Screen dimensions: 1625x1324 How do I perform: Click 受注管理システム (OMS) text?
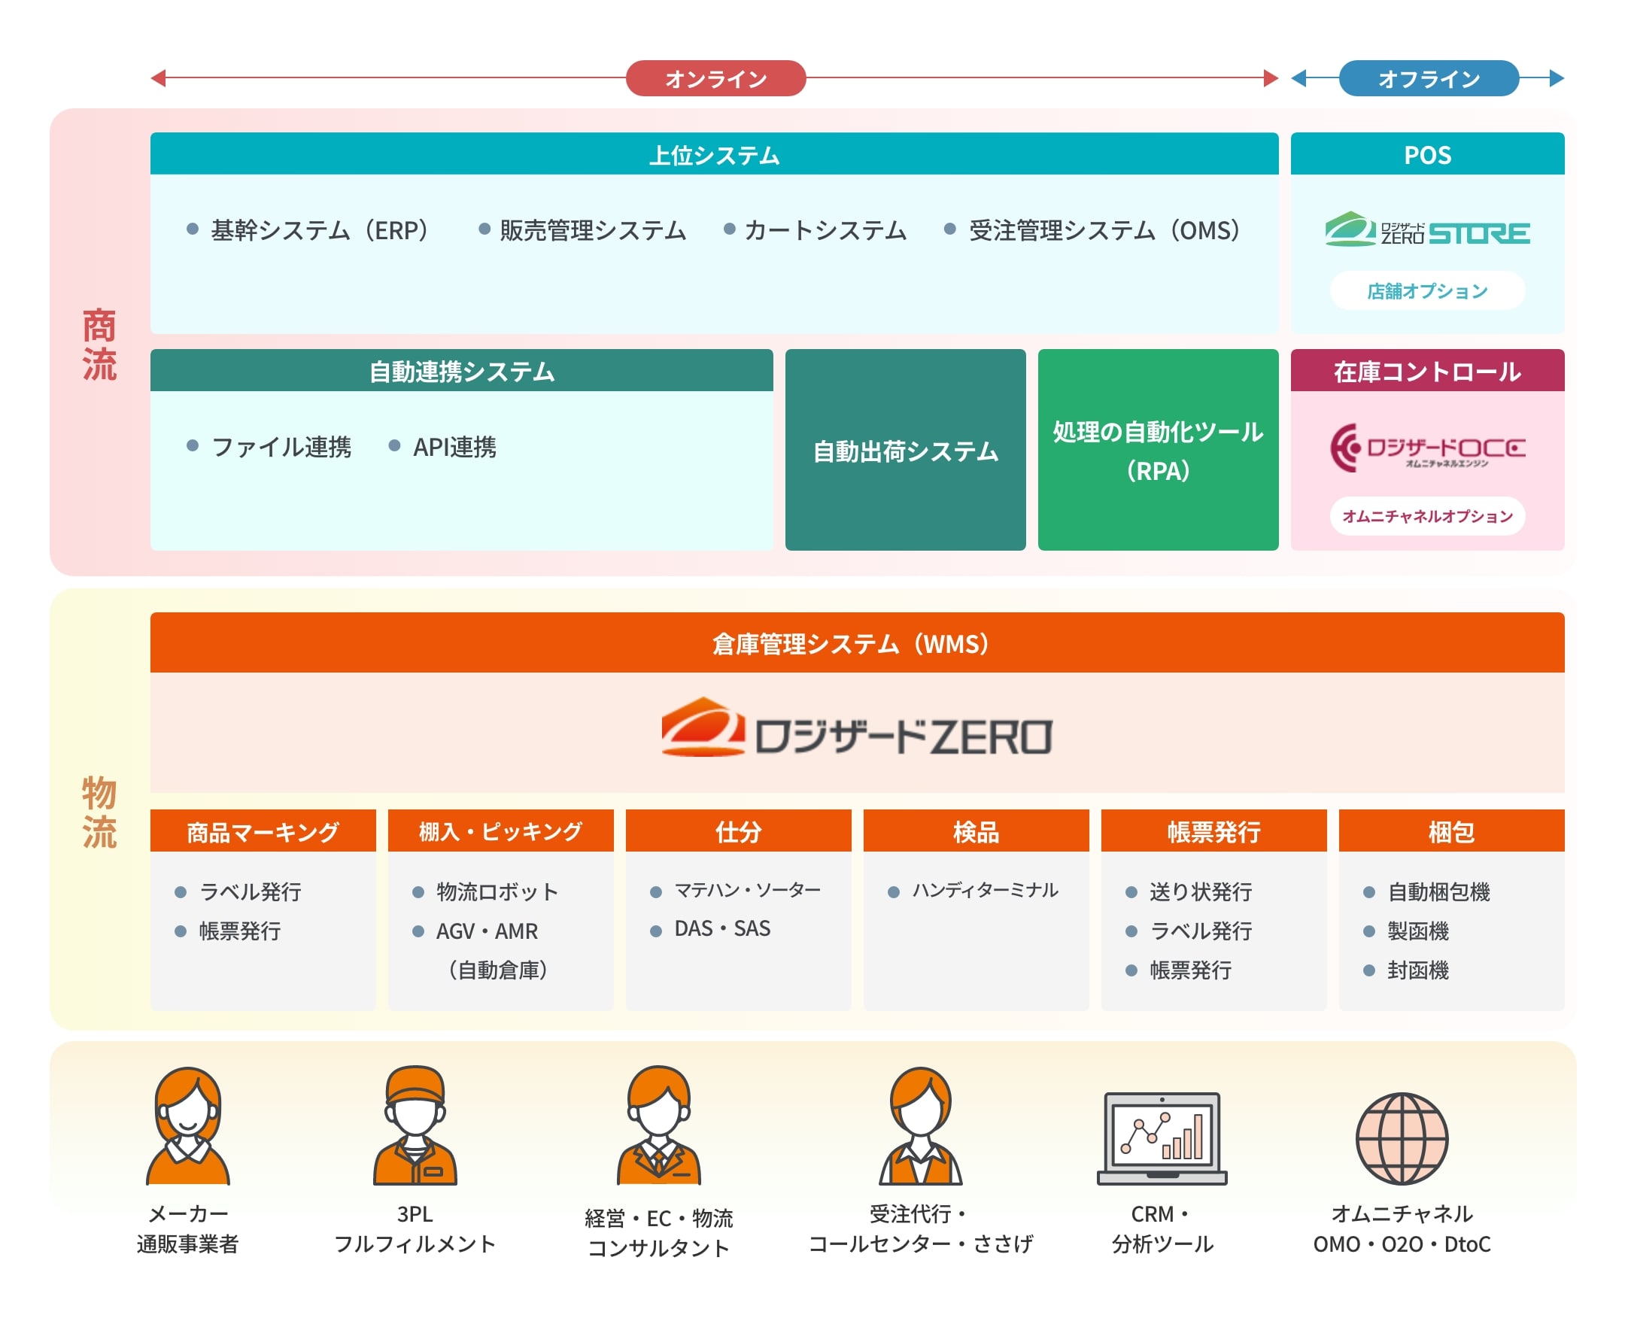click(x=1104, y=229)
